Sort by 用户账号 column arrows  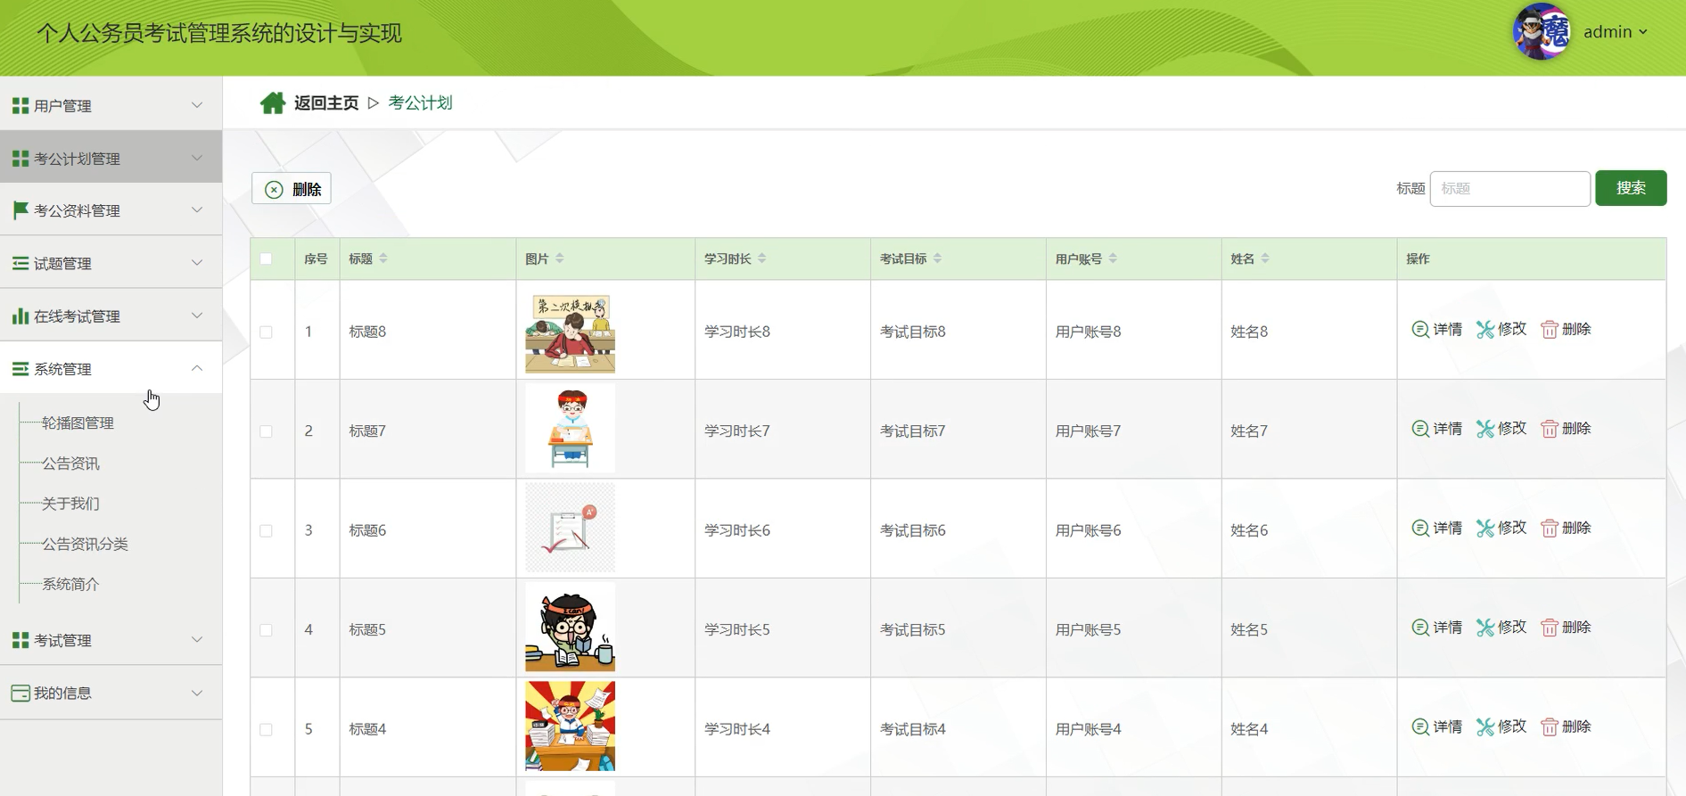1114,258
